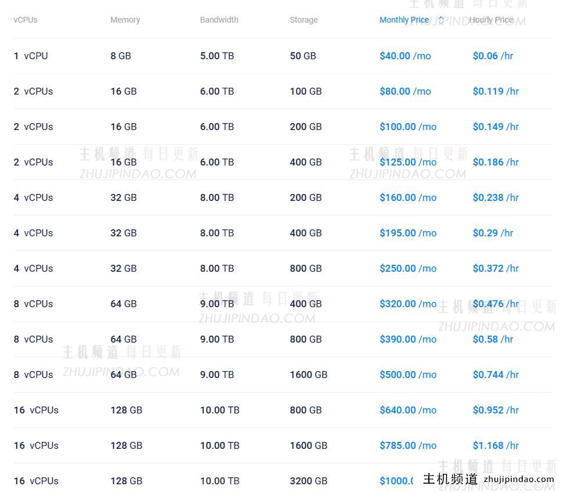The height and width of the screenshot is (493, 564).
Task: Select the $80.00 /mo price
Action: tap(406, 91)
